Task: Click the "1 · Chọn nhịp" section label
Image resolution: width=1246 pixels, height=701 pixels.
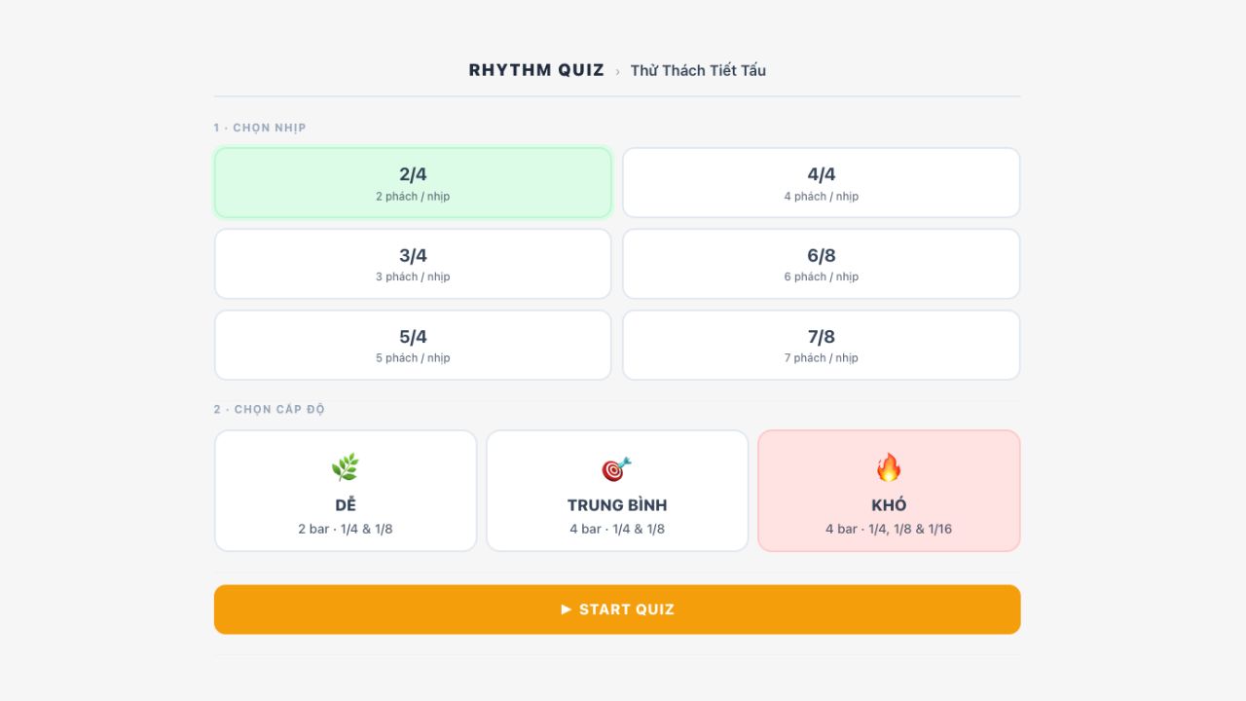Action: 260,128
